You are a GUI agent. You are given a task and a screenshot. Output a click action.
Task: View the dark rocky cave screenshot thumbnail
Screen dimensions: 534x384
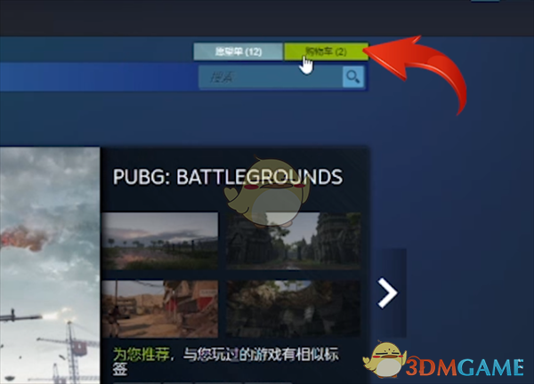coord(293,308)
